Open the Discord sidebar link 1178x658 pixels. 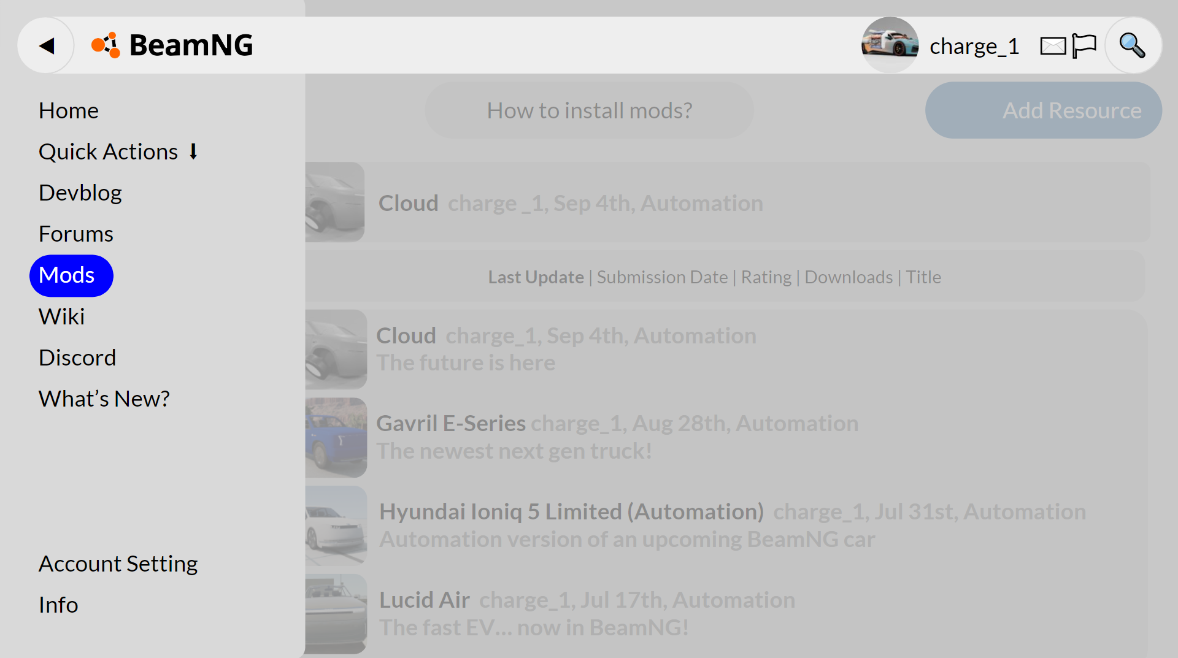77,358
